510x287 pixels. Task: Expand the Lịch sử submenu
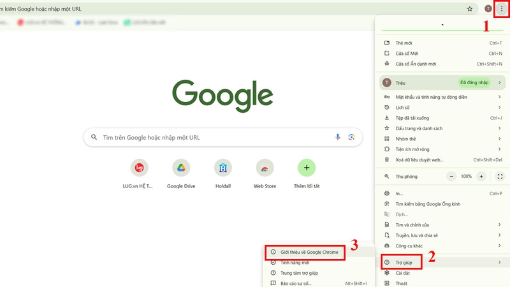[442, 107]
